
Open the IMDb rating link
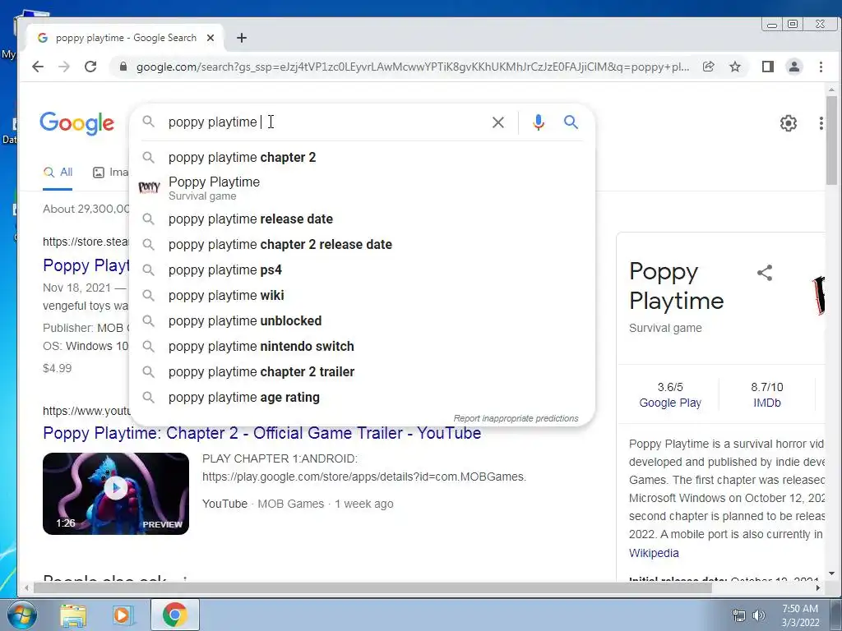[767, 403]
